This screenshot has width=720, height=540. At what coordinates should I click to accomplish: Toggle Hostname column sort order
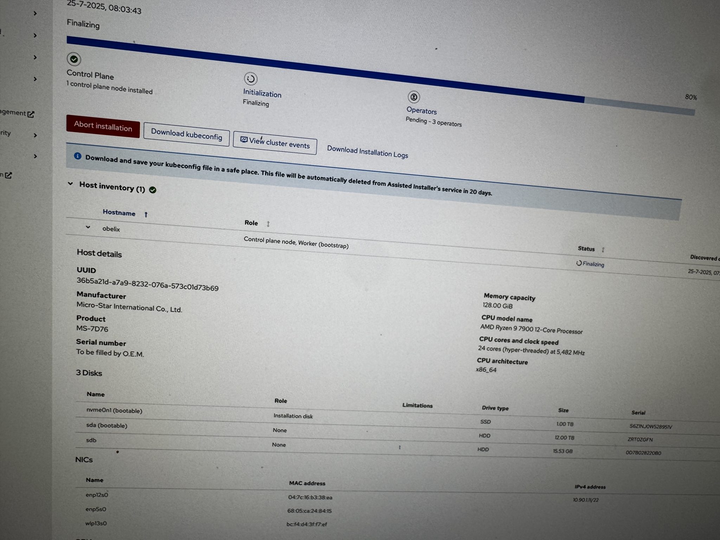click(x=146, y=214)
